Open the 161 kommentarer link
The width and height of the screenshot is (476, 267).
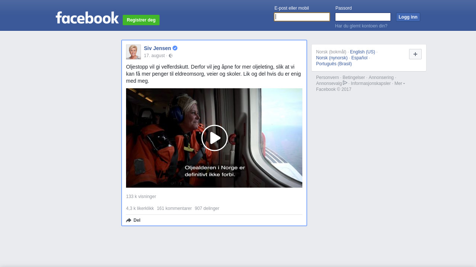174,208
